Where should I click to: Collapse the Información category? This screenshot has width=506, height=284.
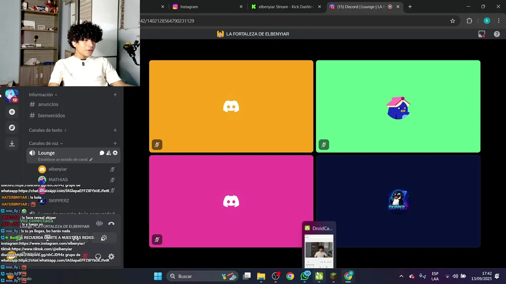click(43, 95)
